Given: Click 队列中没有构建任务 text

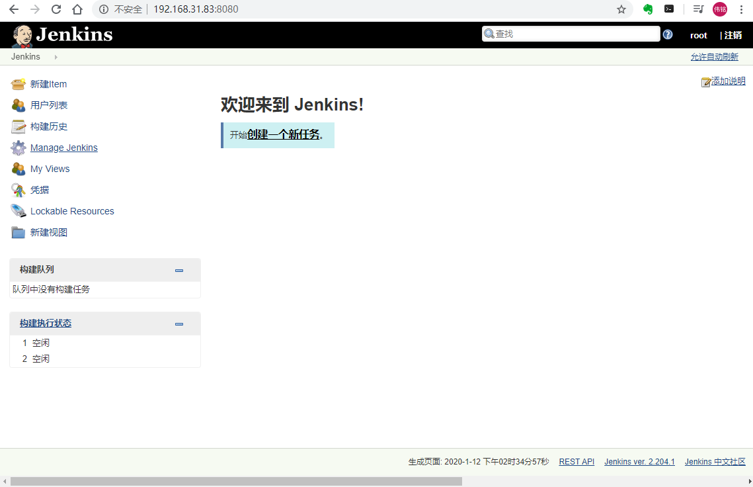Looking at the screenshot, I should point(51,289).
